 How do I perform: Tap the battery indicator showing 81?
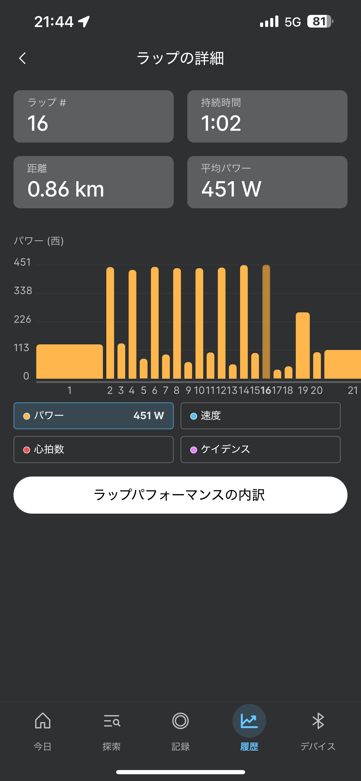(x=320, y=22)
